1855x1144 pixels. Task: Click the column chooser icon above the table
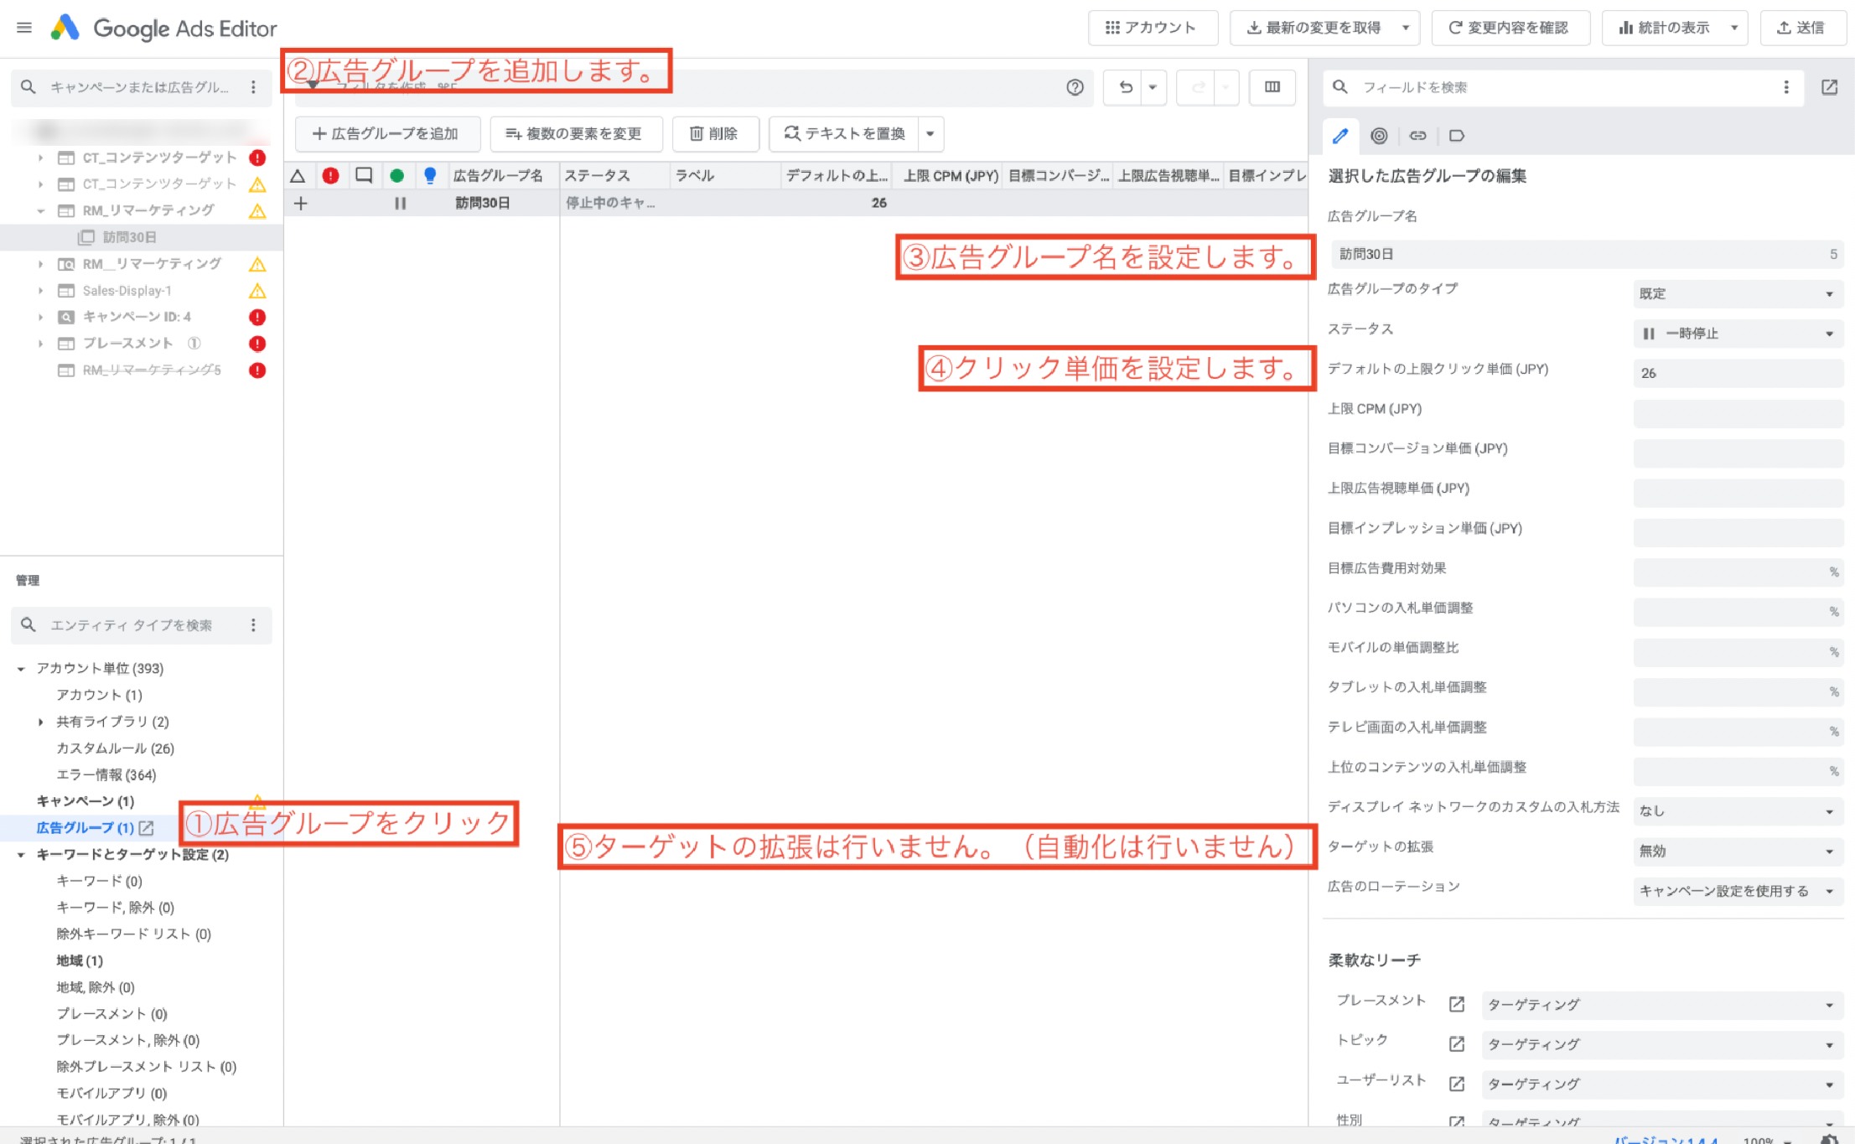pos(1272,87)
